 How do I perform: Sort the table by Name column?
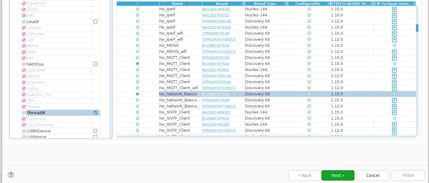coord(178,4)
